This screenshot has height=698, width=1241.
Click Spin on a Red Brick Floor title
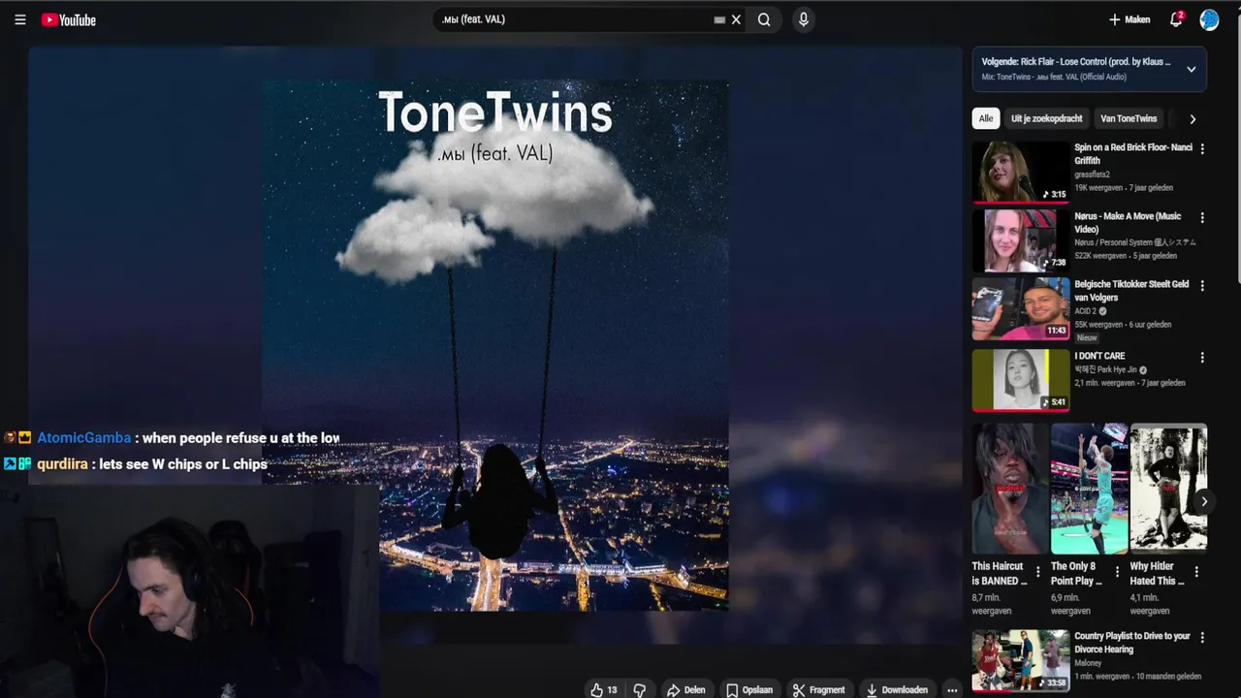coord(1133,154)
